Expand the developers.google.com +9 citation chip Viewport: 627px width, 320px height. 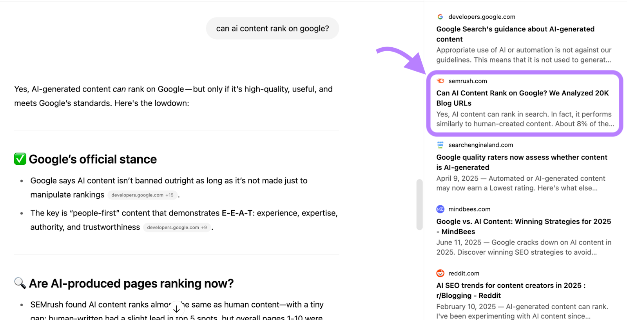pos(177,227)
